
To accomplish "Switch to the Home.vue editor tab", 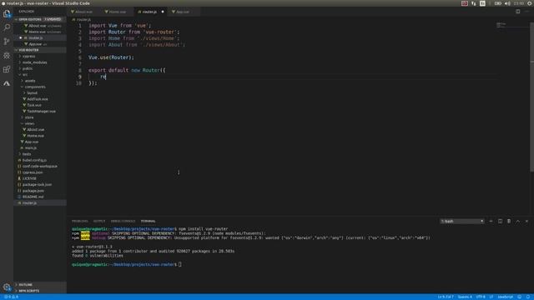I will [x=118, y=12].
